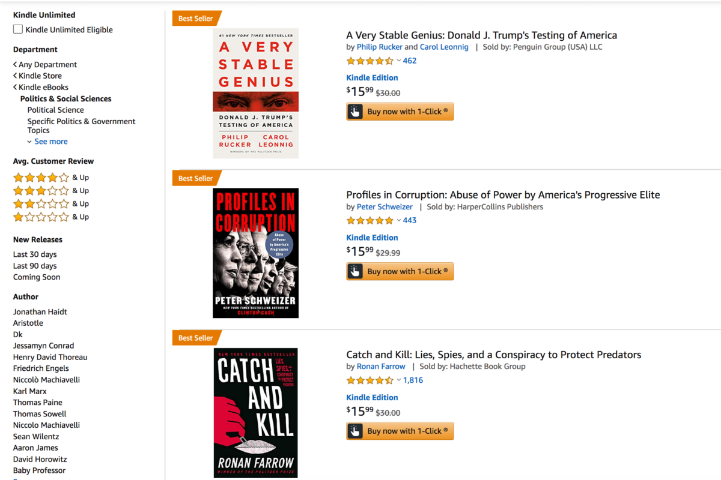The height and width of the screenshot is (480, 721).
Task: Enable the Kindle Unlimited Eligible checkbox
Action: [x=17, y=29]
